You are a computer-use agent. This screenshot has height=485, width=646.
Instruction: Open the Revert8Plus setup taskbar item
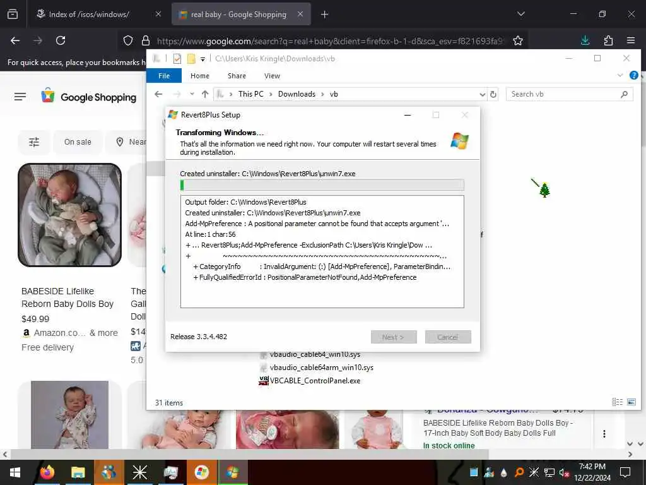232,472
